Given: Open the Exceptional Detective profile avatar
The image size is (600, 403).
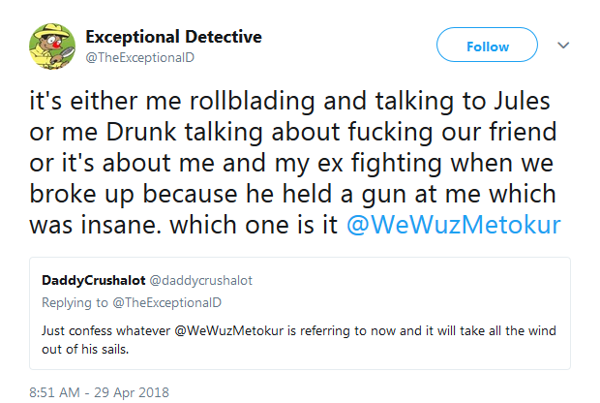Looking at the screenshot, I should point(52,46).
